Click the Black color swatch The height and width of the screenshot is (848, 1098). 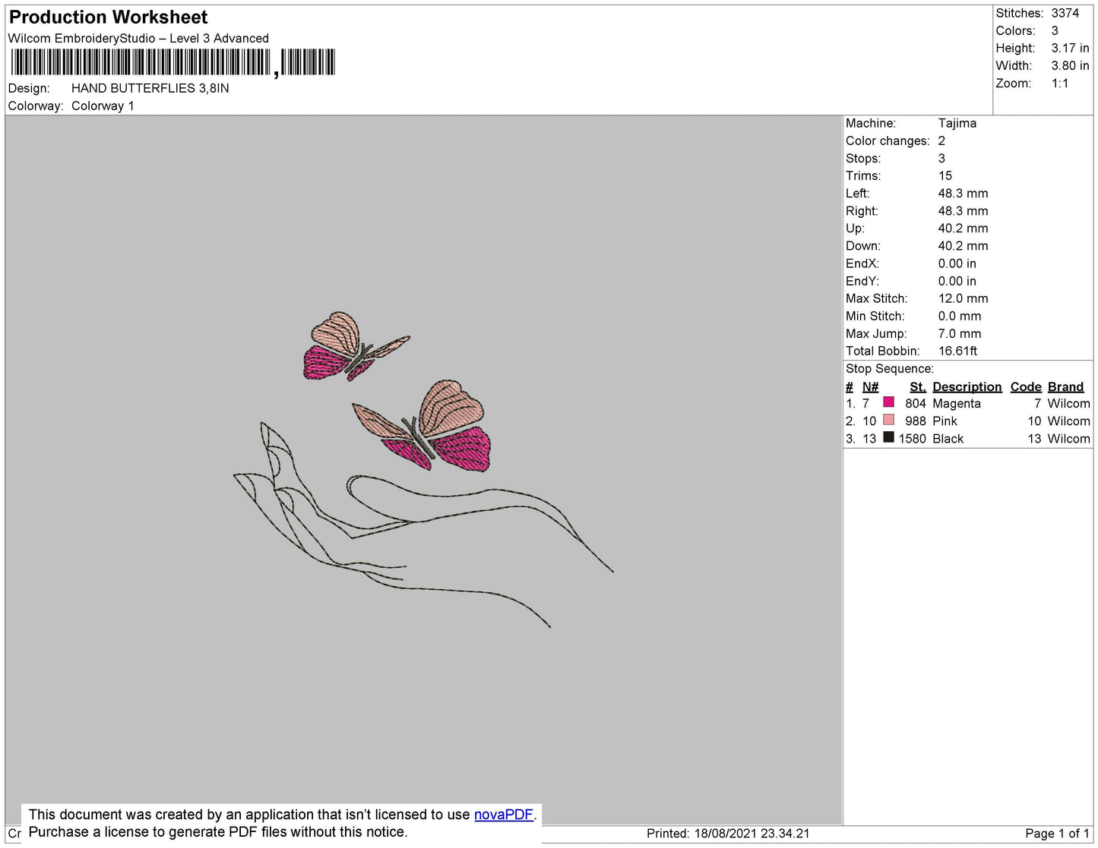[888, 437]
